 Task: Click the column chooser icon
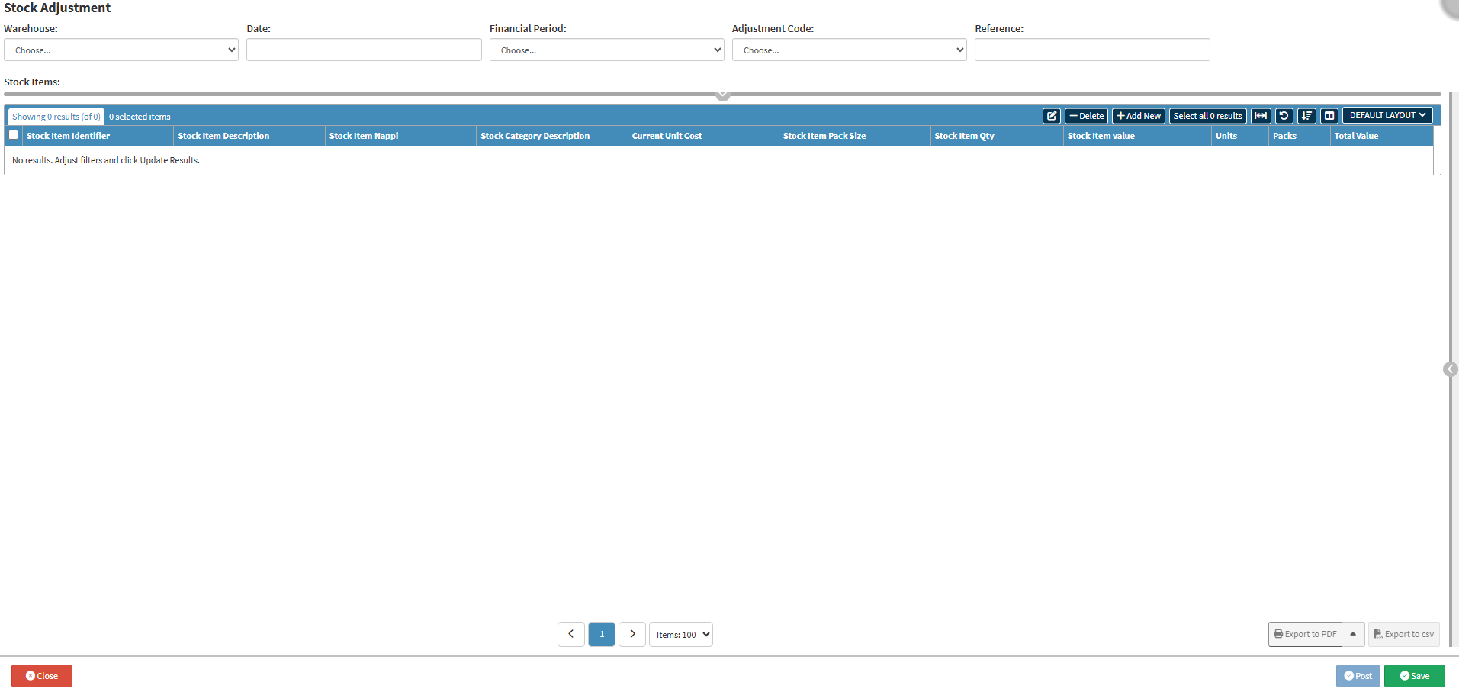coord(1329,116)
